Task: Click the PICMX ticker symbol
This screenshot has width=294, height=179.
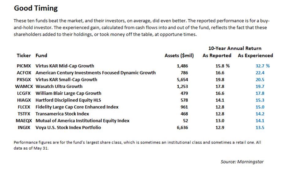Action: point(24,66)
